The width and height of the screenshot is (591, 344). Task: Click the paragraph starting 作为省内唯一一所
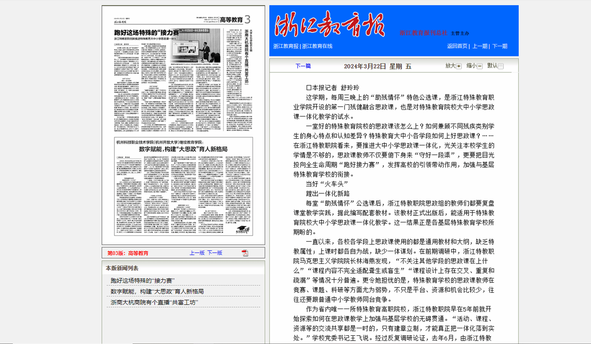(394, 324)
